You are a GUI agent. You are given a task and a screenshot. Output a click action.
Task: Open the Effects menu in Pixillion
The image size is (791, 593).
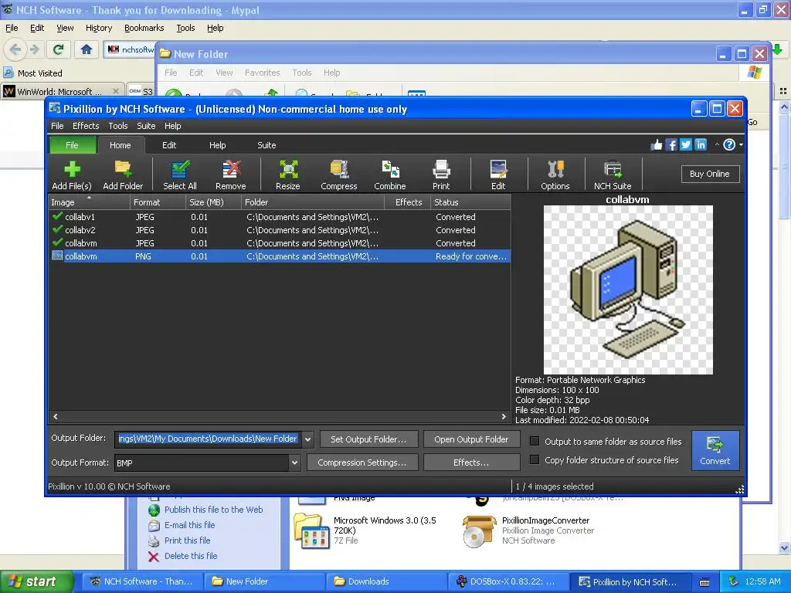click(86, 126)
